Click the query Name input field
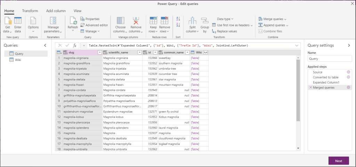This screenshot has height=167, width=356. tap(330, 59)
